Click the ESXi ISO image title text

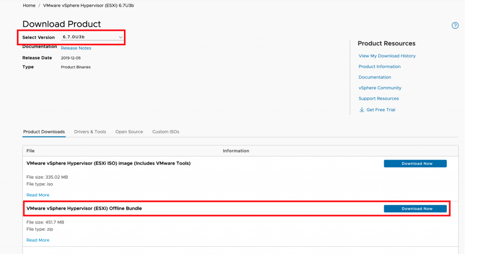coord(108,163)
